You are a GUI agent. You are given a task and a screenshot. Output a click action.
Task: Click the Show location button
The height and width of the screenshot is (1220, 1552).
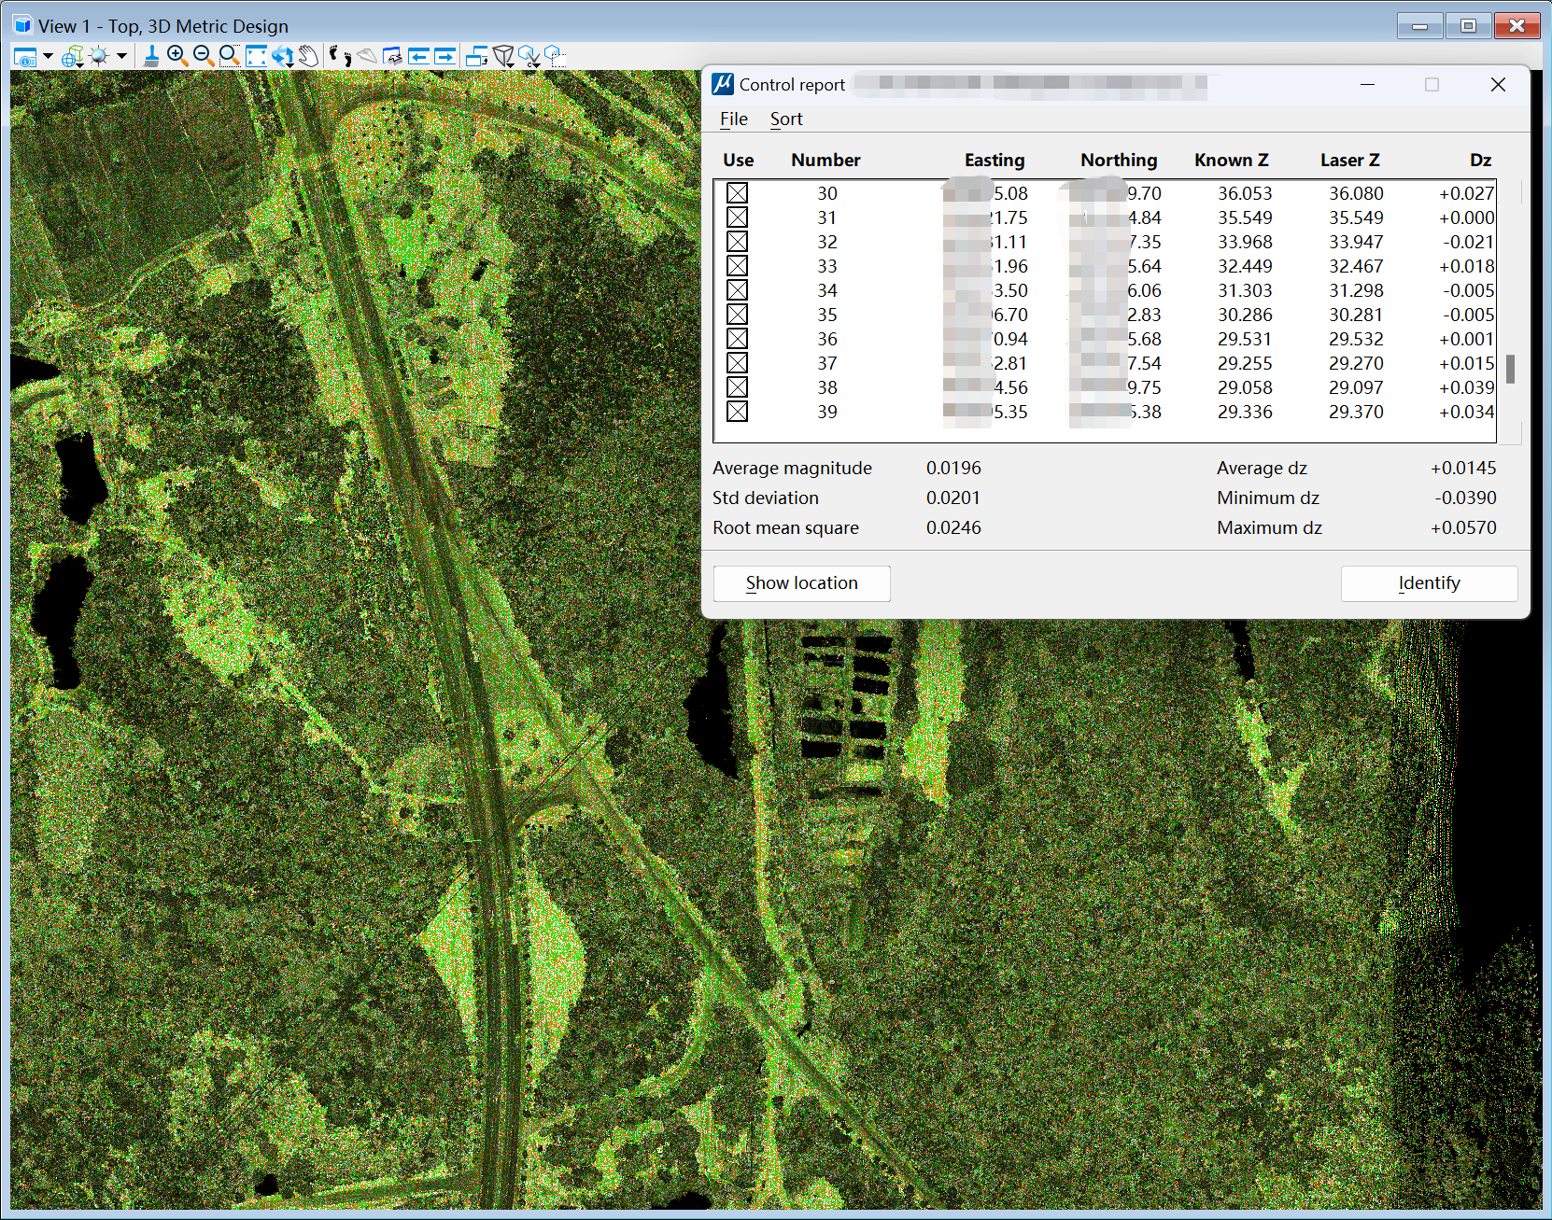click(801, 583)
